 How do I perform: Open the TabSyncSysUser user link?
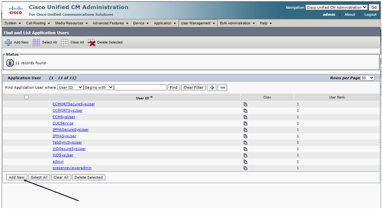(67, 143)
